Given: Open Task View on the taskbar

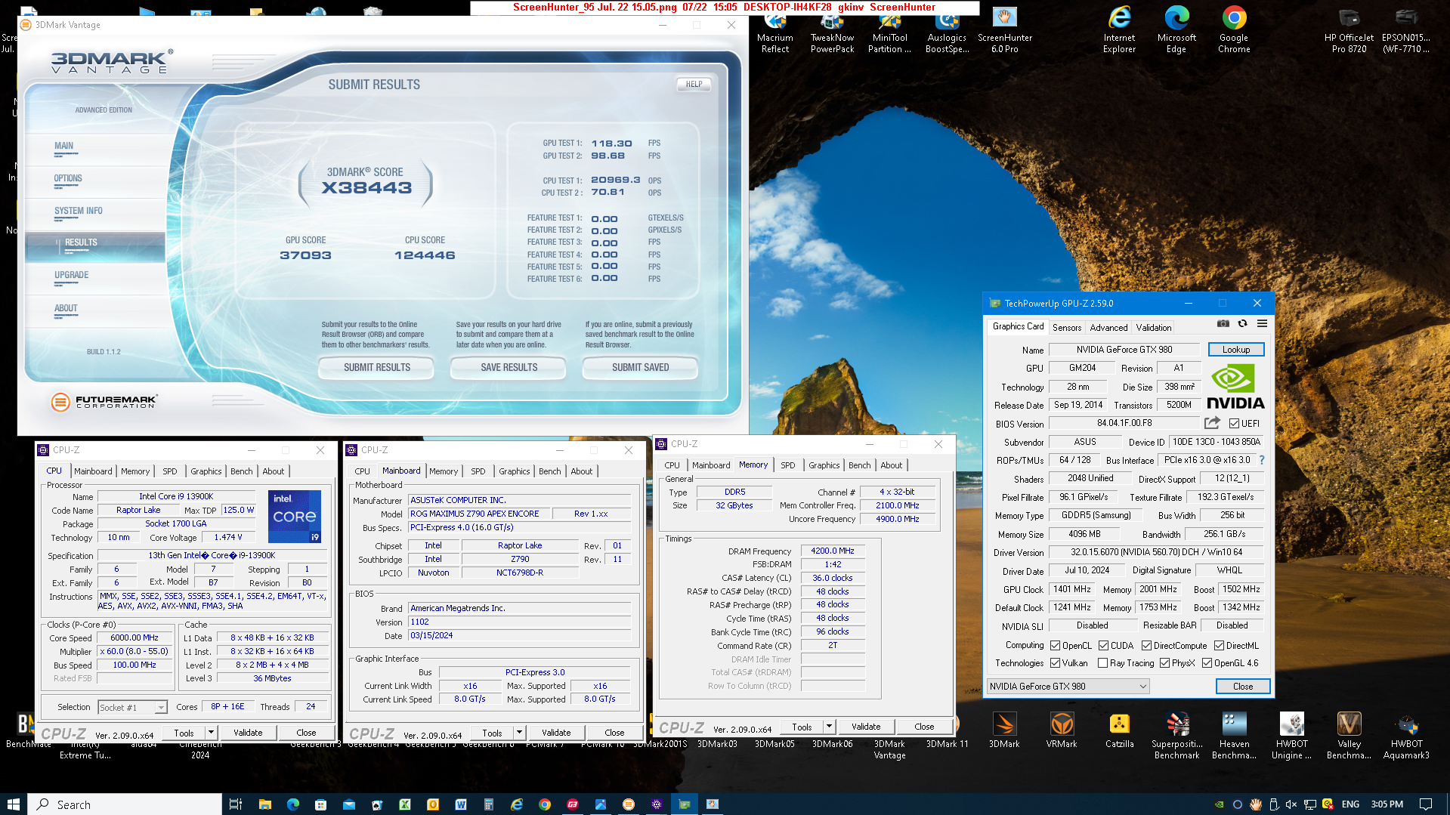Looking at the screenshot, I should (235, 804).
